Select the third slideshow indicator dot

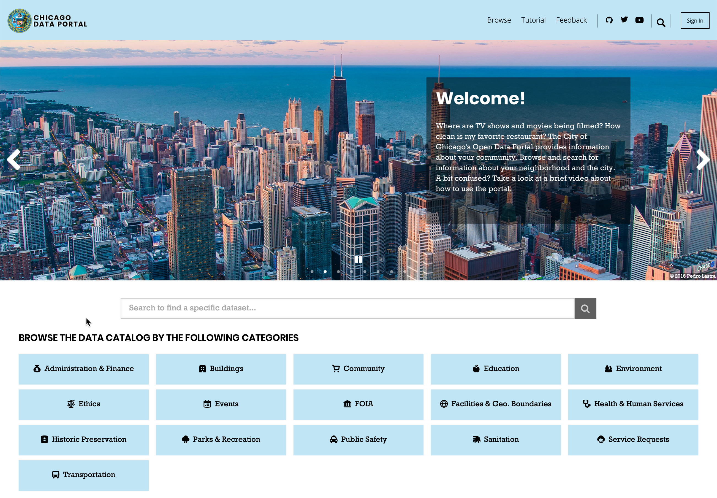pyautogui.click(x=338, y=272)
